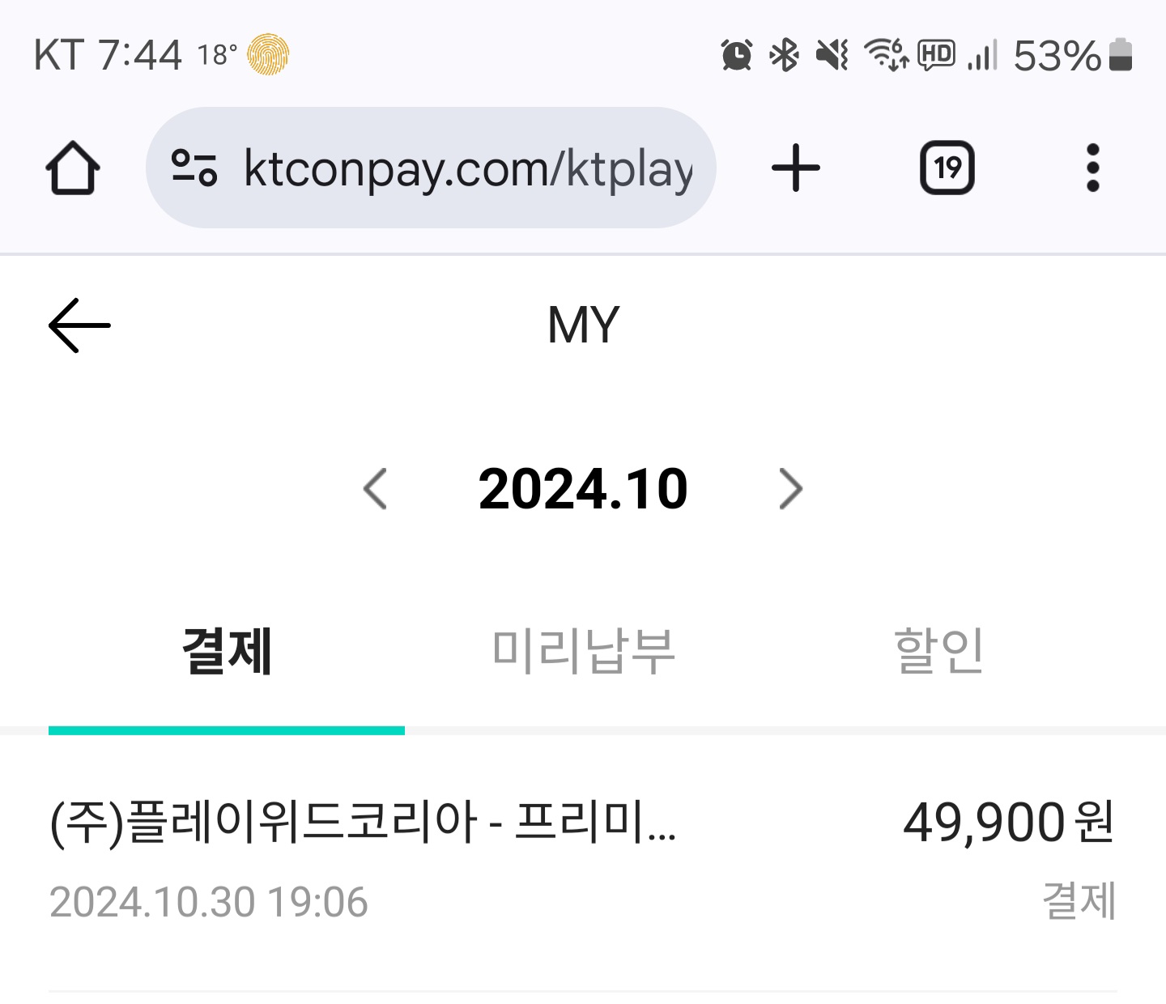Go back using the left arrow
The width and height of the screenshot is (1166, 1004).
pyautogui.click(x=79, y=325)
